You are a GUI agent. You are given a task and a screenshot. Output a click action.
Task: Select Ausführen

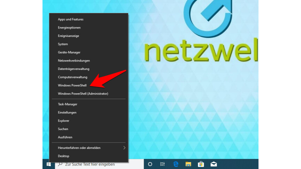89,137
